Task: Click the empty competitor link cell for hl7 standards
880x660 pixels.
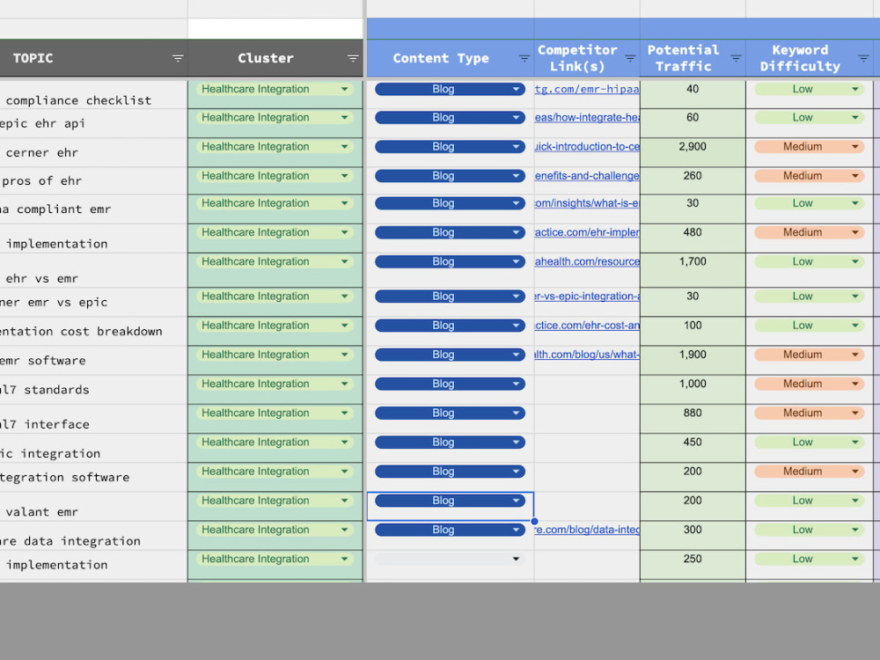Action: [587, 390]
